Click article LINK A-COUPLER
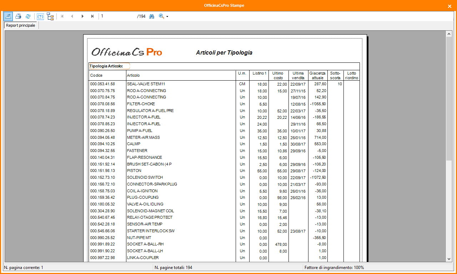 143,258
